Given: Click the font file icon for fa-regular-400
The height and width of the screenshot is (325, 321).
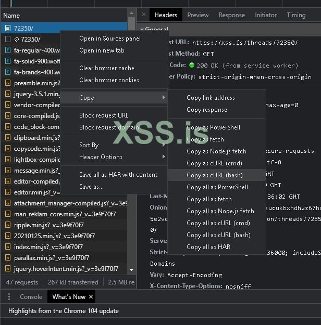Looking at the screenshot, I should (8, 50).
